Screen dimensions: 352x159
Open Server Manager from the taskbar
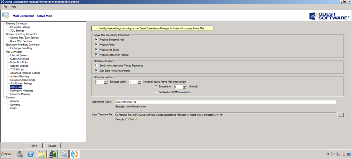pyautogui.click(x=20, y=154)
